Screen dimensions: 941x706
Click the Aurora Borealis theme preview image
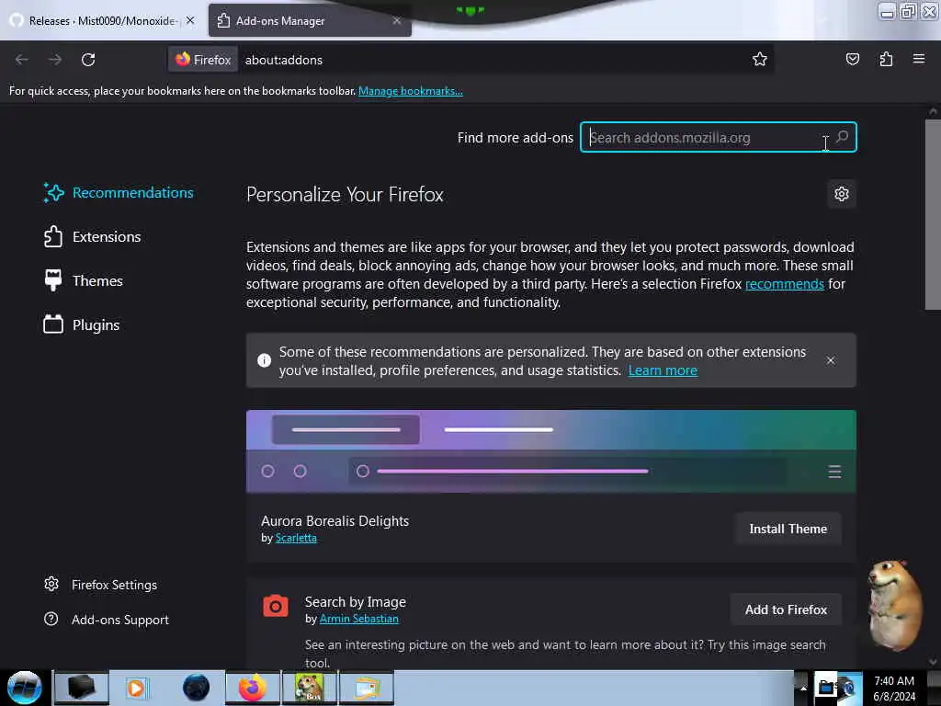[551, 451]
